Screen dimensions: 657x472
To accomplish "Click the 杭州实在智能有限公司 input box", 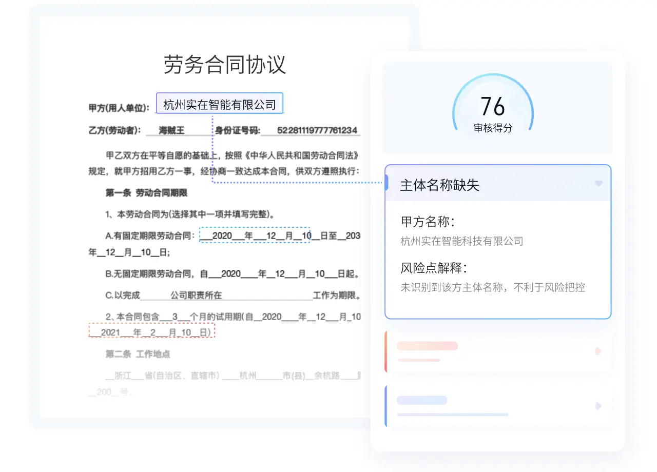I will pyautogui.click(x=220, y=103).
